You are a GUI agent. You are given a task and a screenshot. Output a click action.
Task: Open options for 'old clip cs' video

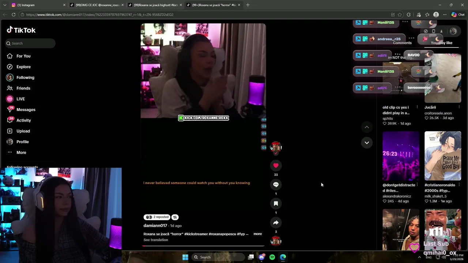417,107
